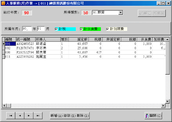Image resolution: width=172 pixels, height=122 pixels.
Task: Click the 所屬年月 year input field
Action: click(x=27, y=29)
